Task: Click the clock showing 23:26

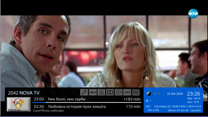Action: 194,94
